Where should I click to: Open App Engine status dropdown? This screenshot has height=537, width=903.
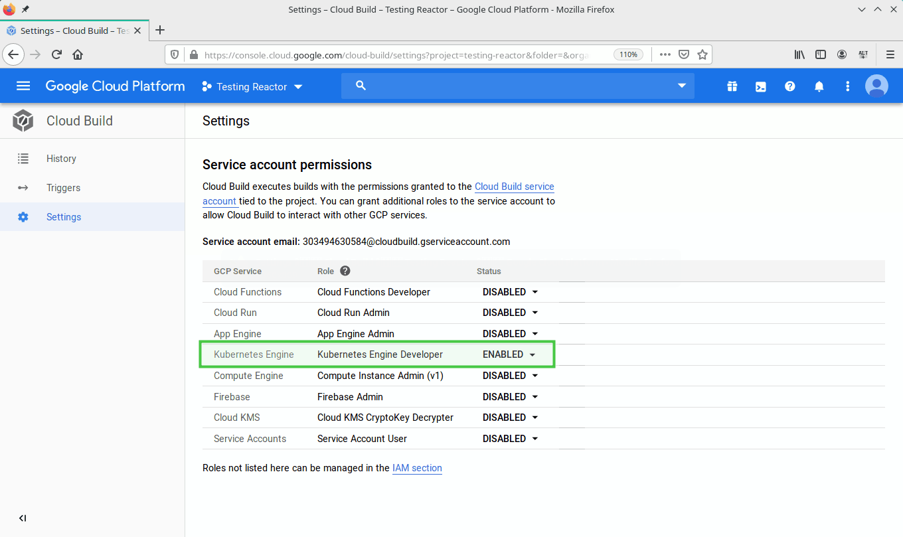510,334
